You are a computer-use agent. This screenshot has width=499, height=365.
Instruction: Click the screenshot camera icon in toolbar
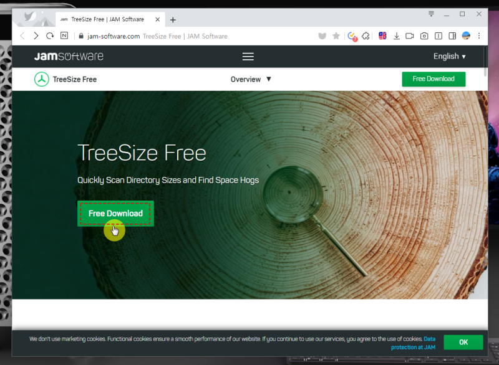point(424,36)
